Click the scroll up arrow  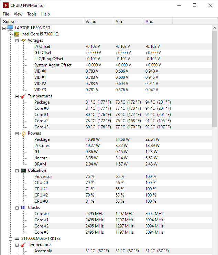(x=215, y=28)
